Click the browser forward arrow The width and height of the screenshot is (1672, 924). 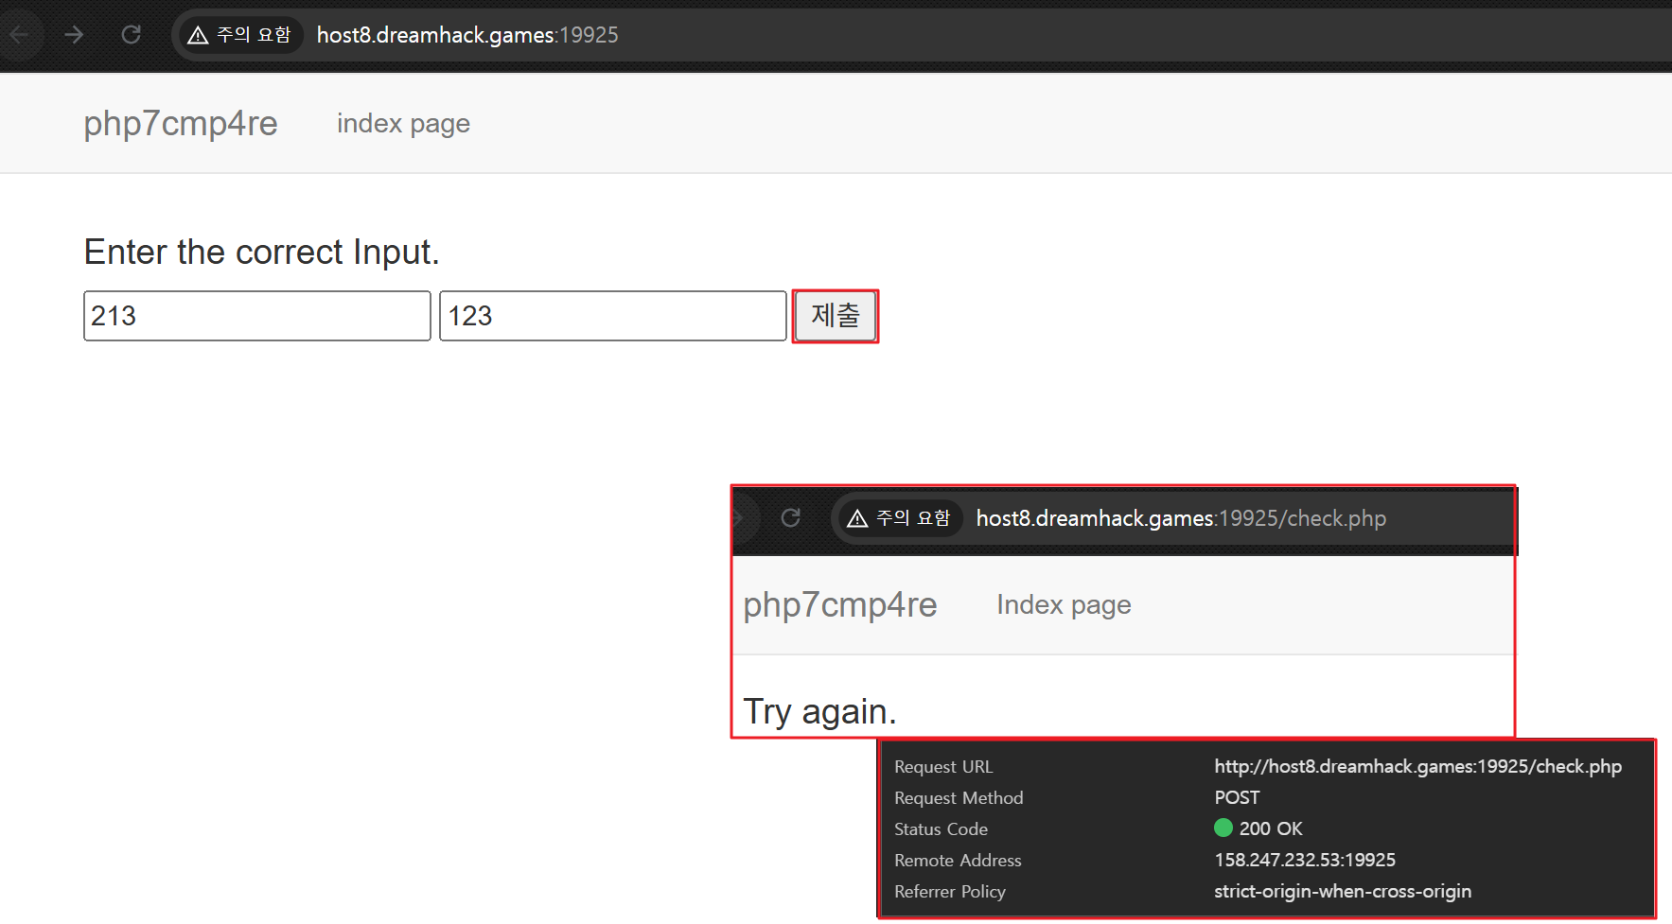[74, 35]
